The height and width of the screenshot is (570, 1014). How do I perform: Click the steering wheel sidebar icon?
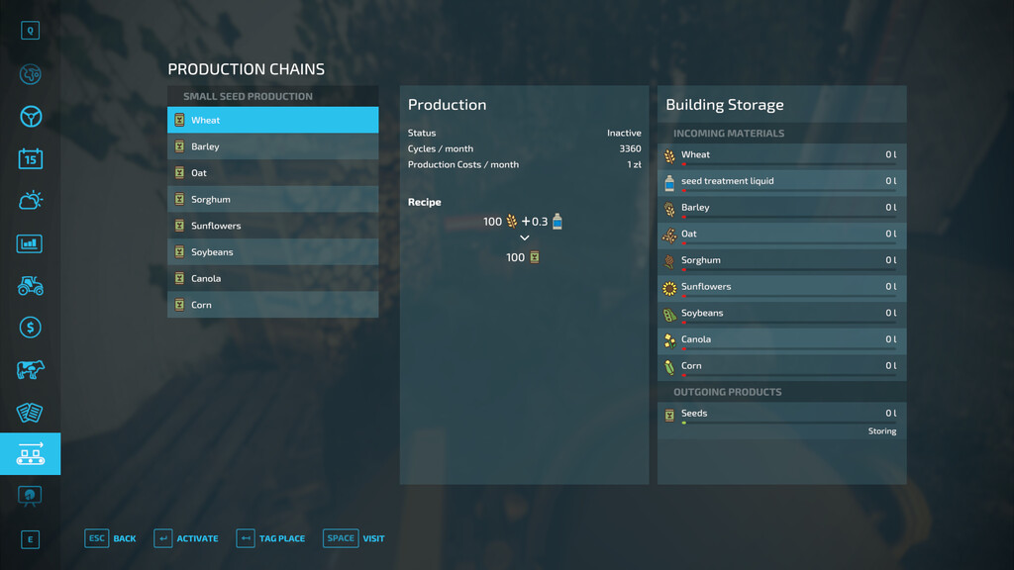(30, 117)
